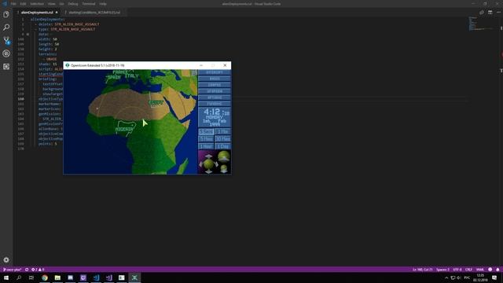Viewport: 503px width, 283px height.
Task: Open the Explorer view in VS Code
Action: coord(6,14)
